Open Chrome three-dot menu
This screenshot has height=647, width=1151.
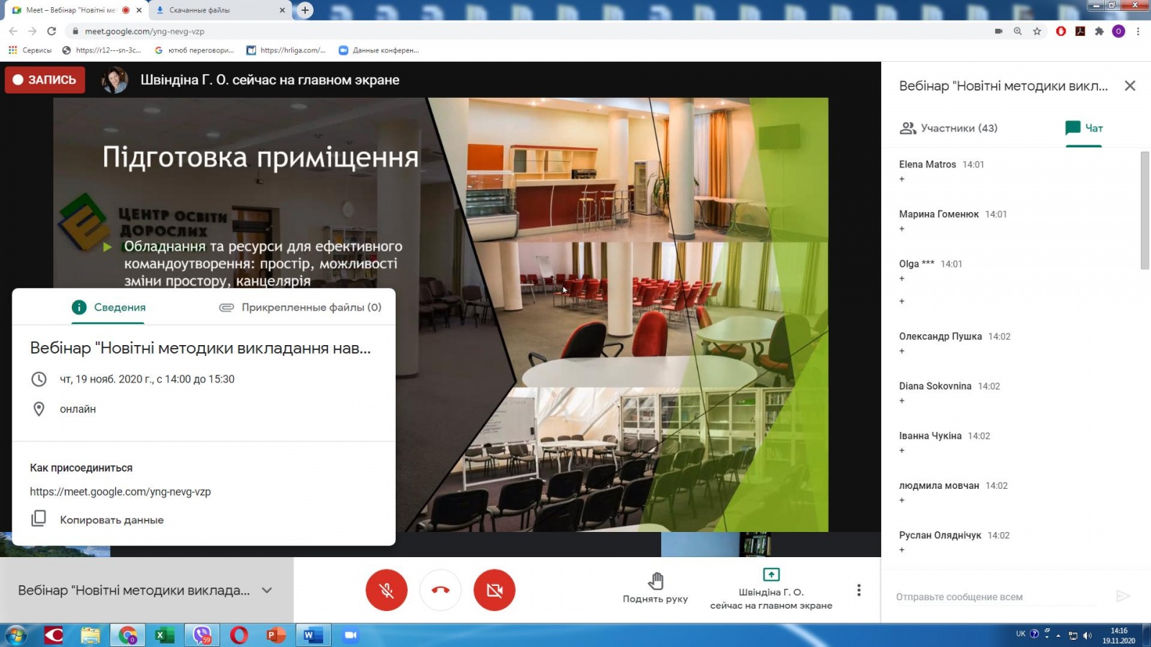[1138, 31]
